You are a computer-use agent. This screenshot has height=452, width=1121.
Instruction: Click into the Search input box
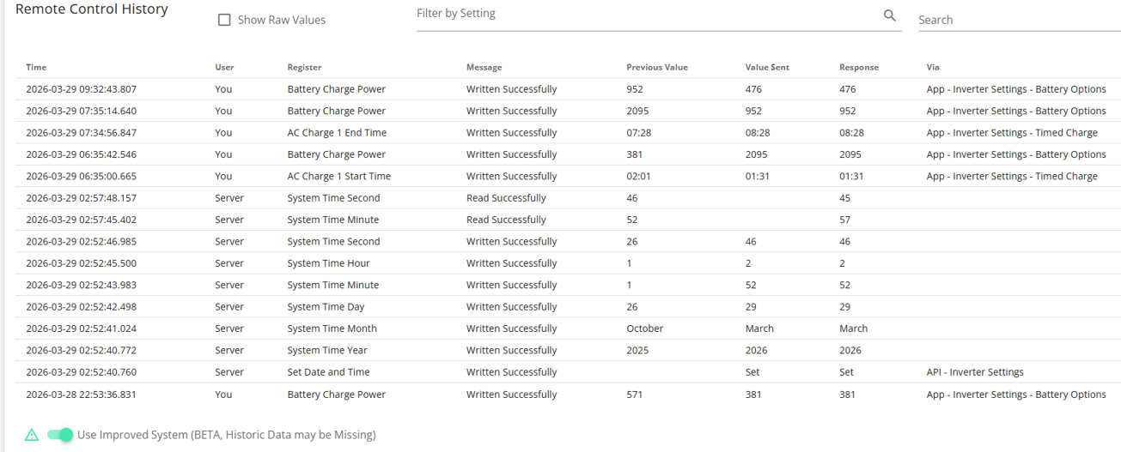[1019, 20]
